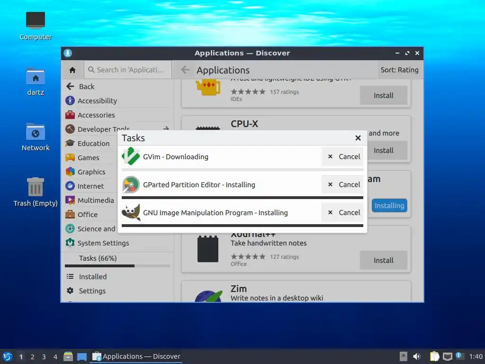The width and height of the screenshot is (485, 364).
Task: Open the Games category
Action: point(89,157)
